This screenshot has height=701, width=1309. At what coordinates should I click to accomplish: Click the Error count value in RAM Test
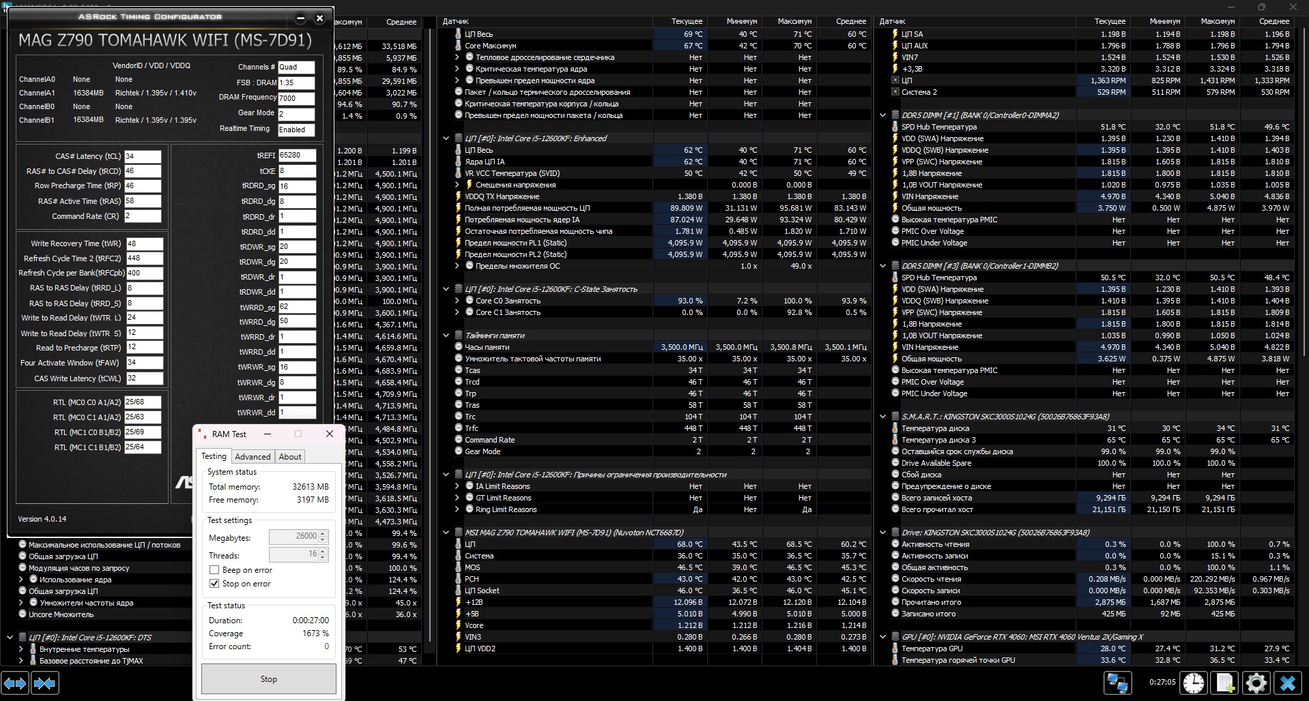point(326,646)
